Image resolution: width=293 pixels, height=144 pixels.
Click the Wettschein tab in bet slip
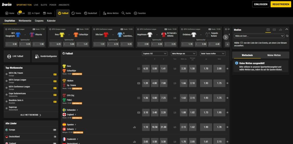(247, 55)
